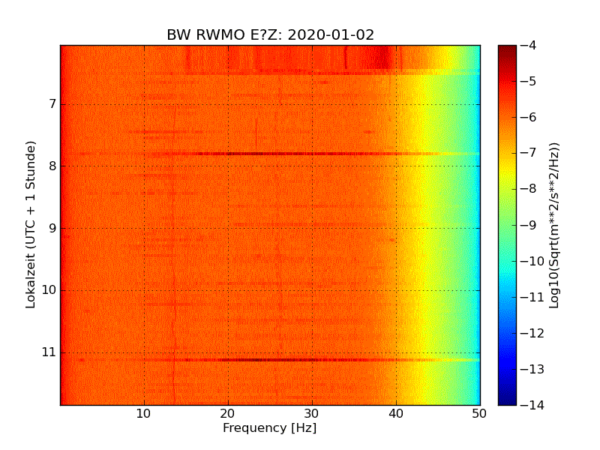Click the plot title BW RWMO E?Z: 2020-01-02

270,34
